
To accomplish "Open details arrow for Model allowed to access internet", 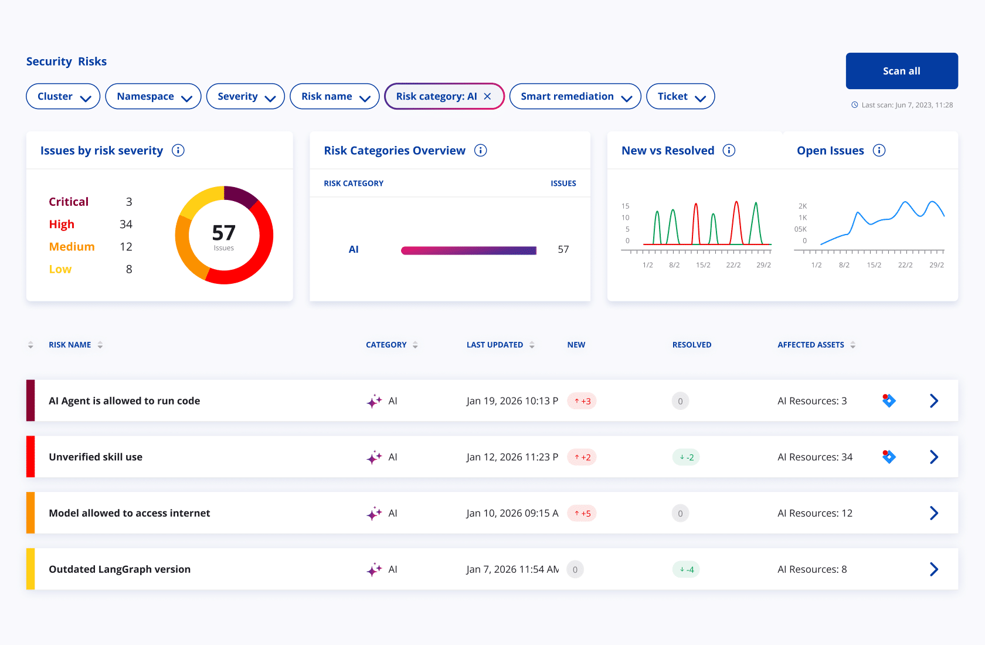I will [934, 513].
